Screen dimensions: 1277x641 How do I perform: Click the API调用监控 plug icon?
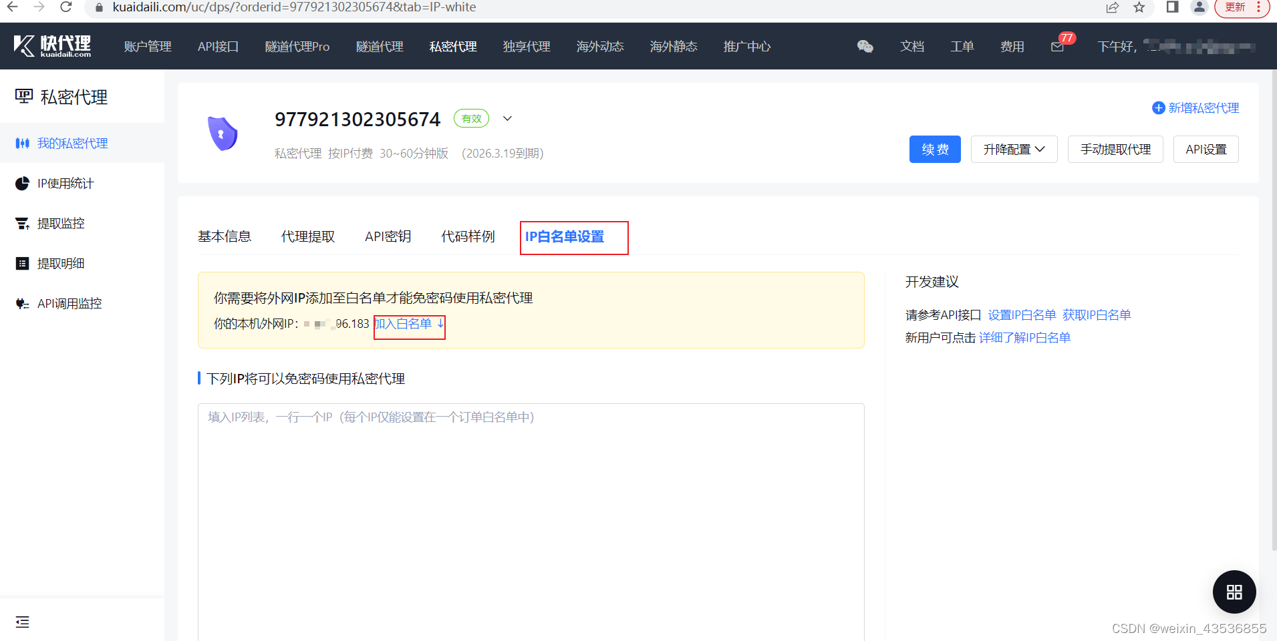(22, 303)
